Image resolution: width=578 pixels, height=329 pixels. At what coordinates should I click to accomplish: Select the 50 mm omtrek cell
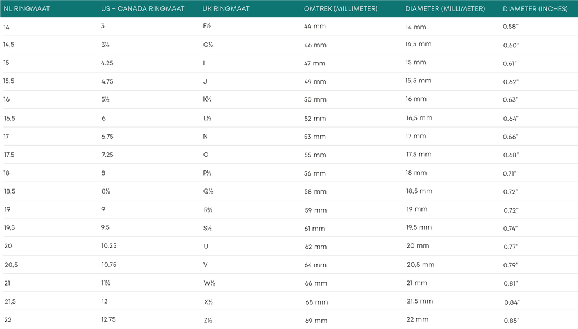pyautogui.click(x=315, y=100)
